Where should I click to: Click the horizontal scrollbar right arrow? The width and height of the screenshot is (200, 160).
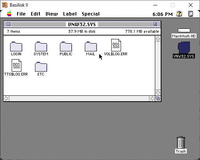[x=152, y=98]
